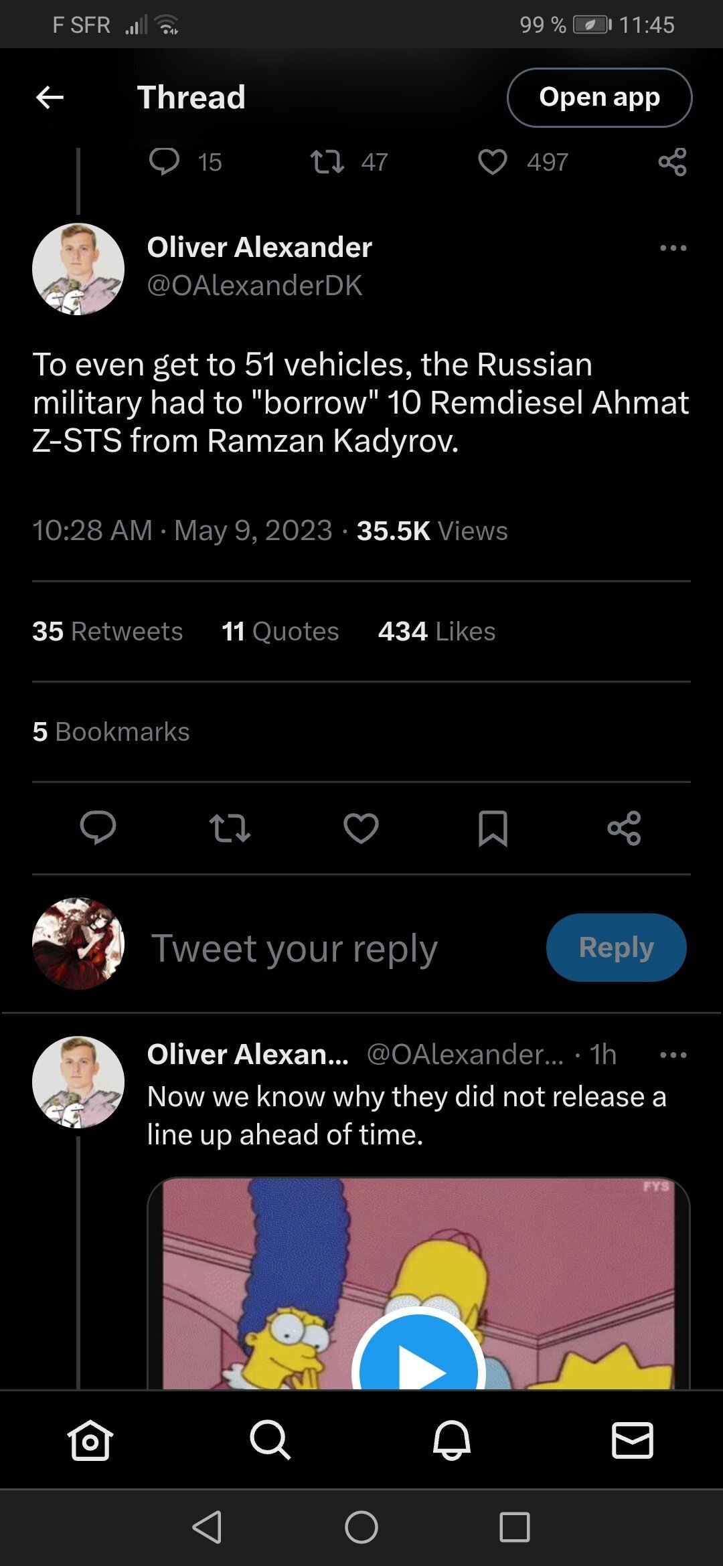The height and width of the screenshot is (1566, 723).
Task: Toggle the heart like on main tweet
Action: (x=361, y=828)
